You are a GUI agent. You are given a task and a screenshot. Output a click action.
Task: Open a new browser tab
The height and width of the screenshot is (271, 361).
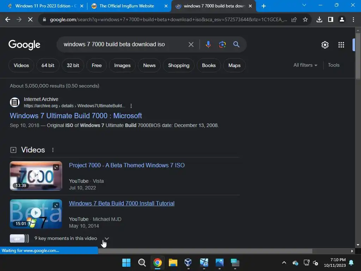(x=264, y=6)
